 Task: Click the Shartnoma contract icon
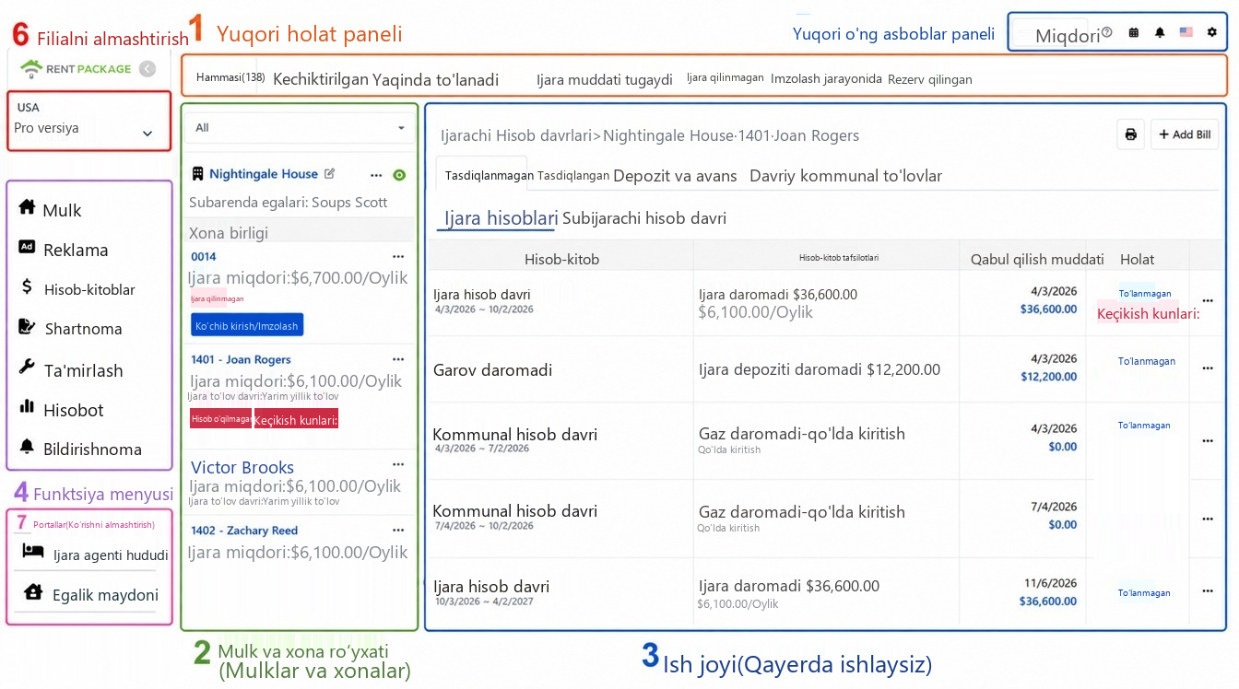click(x=27, y=327)
